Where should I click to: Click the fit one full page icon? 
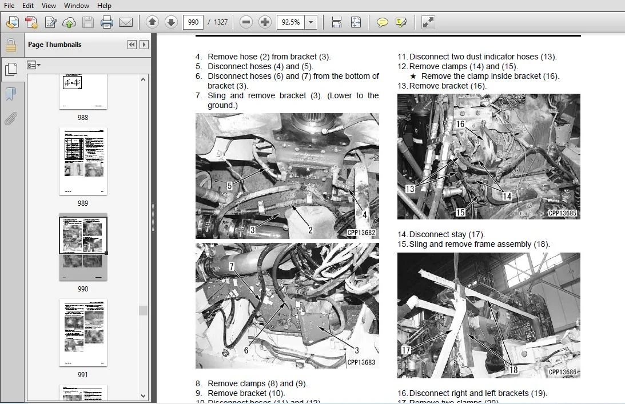pyautogui.click(x=356, y=22)
